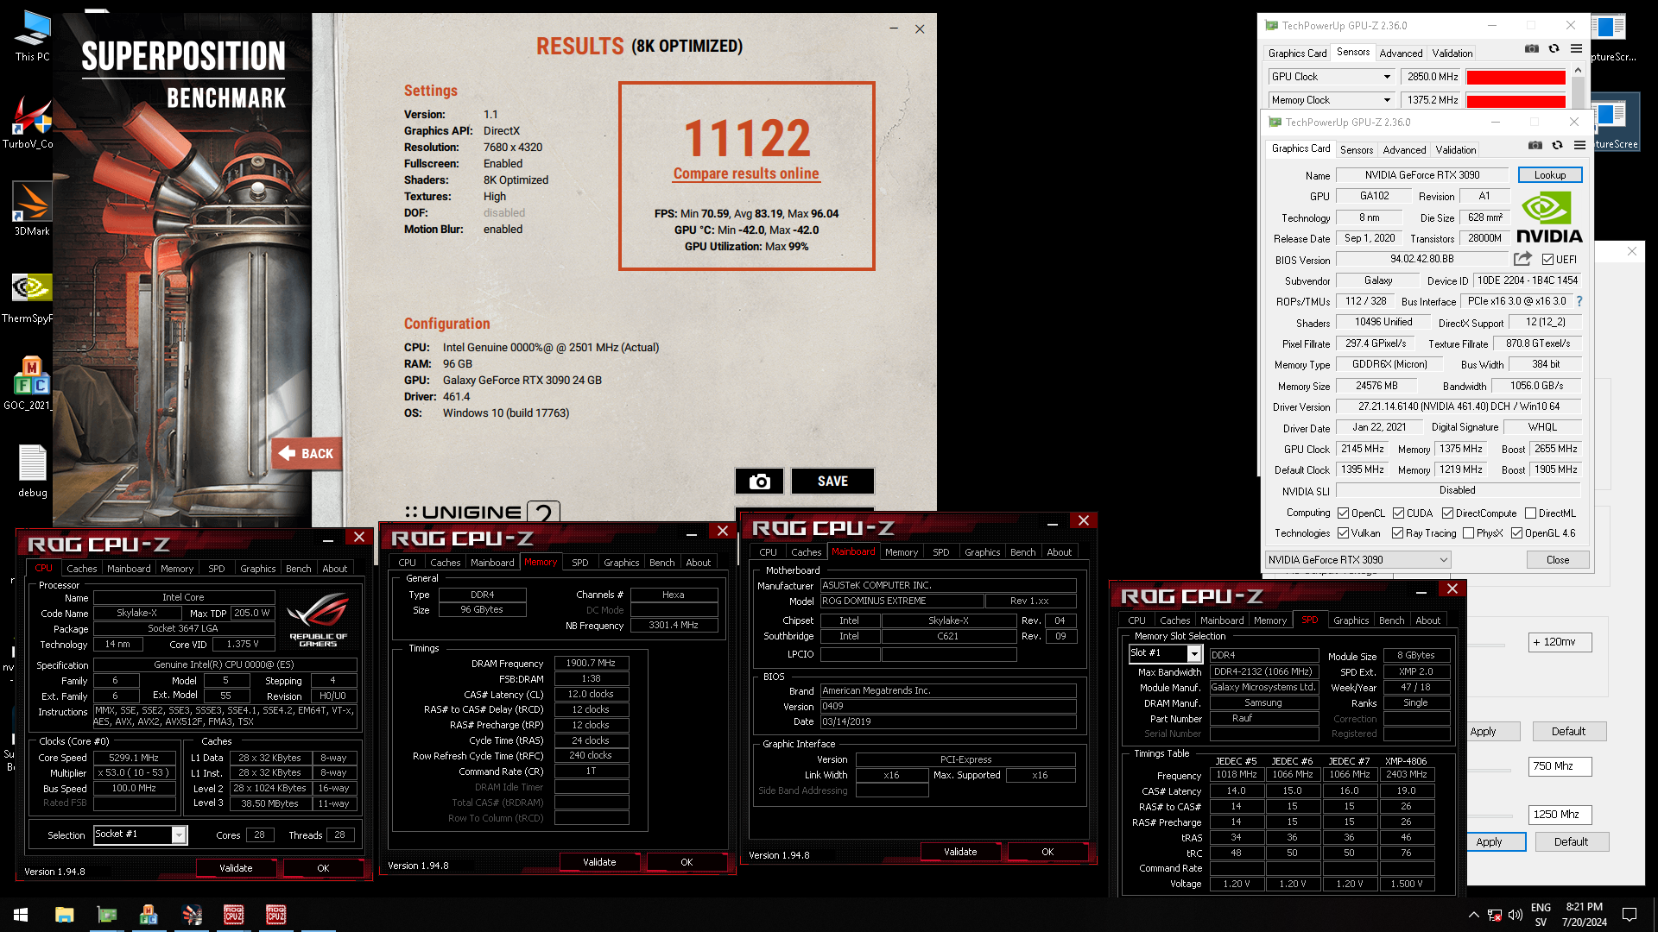Open the Slot #1 dropdown in CPU-Z SPD

click(1164, 654)
